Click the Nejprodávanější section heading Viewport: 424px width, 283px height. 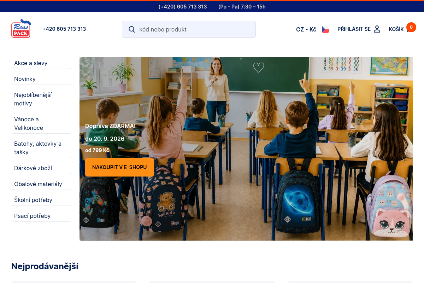tap(45, 266)
